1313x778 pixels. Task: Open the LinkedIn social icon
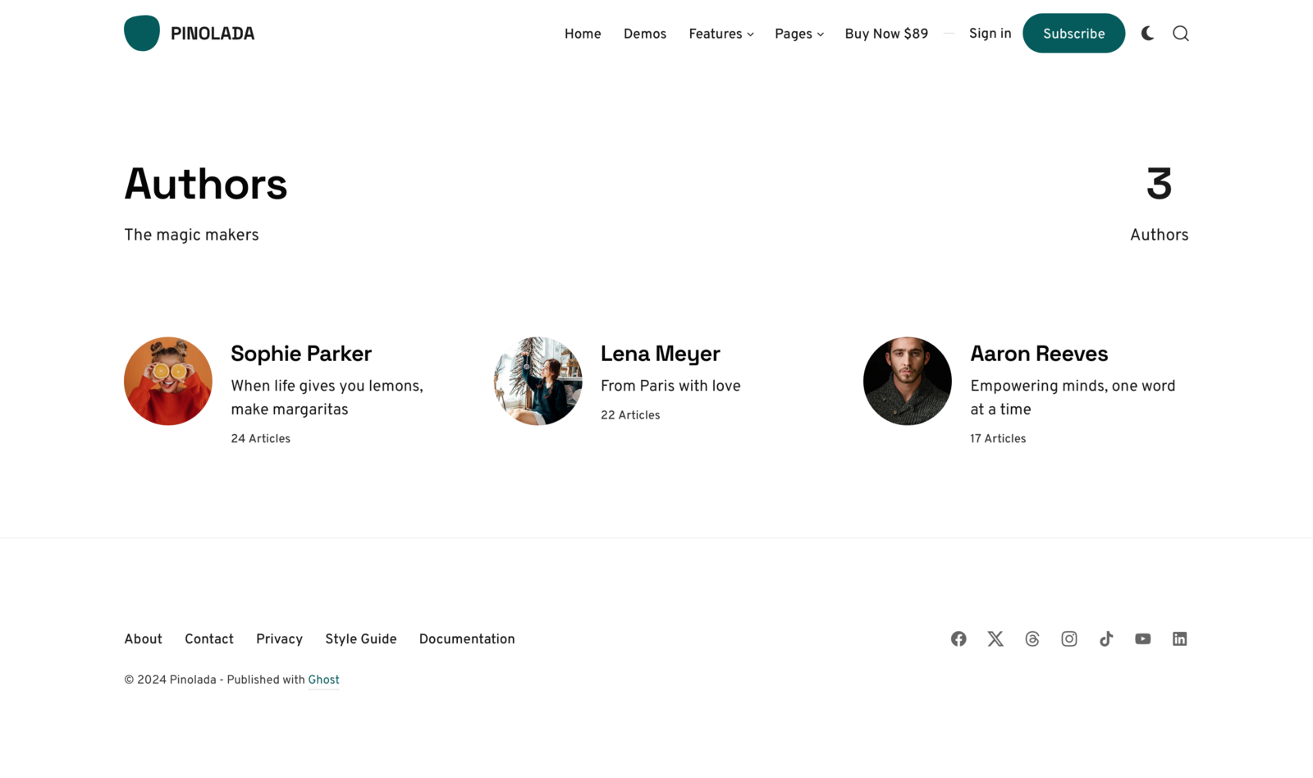(x=1179, y=638)
